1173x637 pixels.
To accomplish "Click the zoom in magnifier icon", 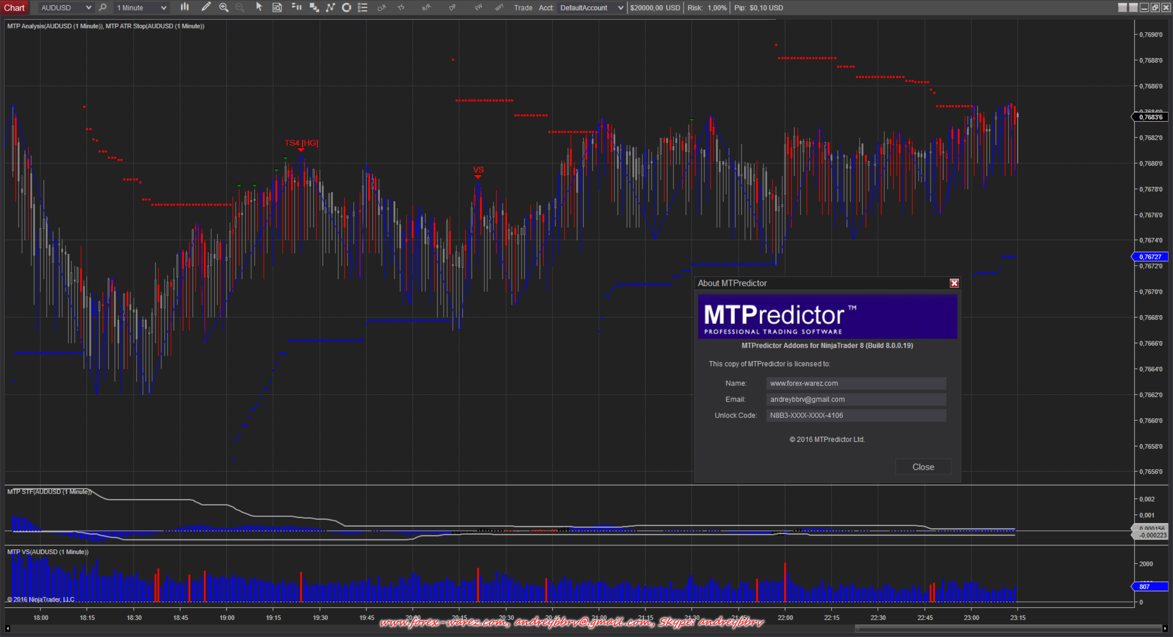I will pos(224,7).
